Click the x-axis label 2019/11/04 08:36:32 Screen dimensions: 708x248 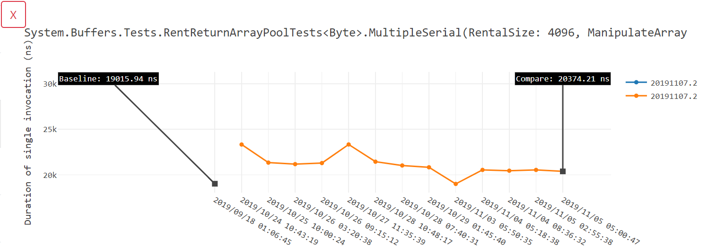tap(547, 221)
